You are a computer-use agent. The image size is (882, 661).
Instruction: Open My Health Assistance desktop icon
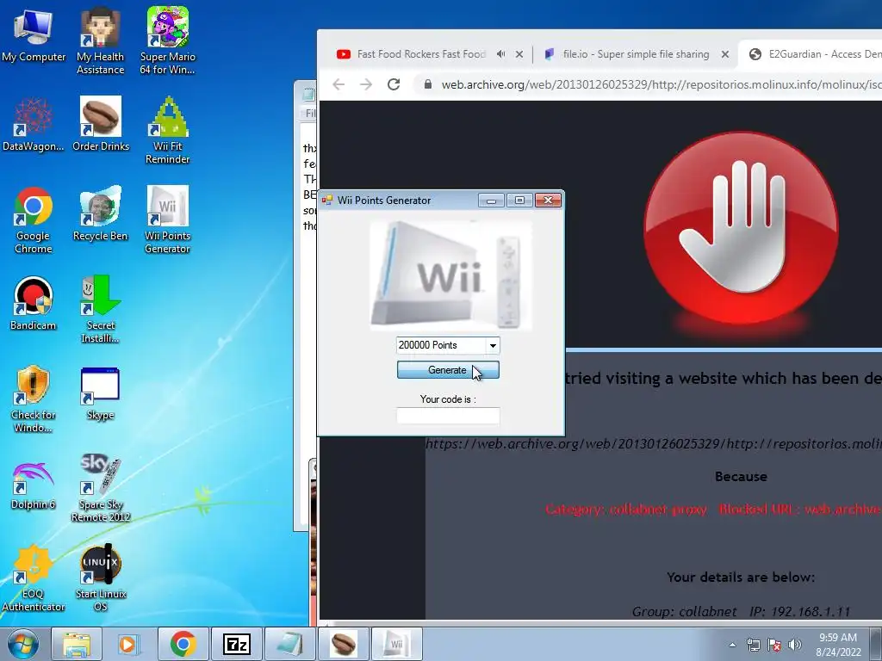[x=100, y=40]
